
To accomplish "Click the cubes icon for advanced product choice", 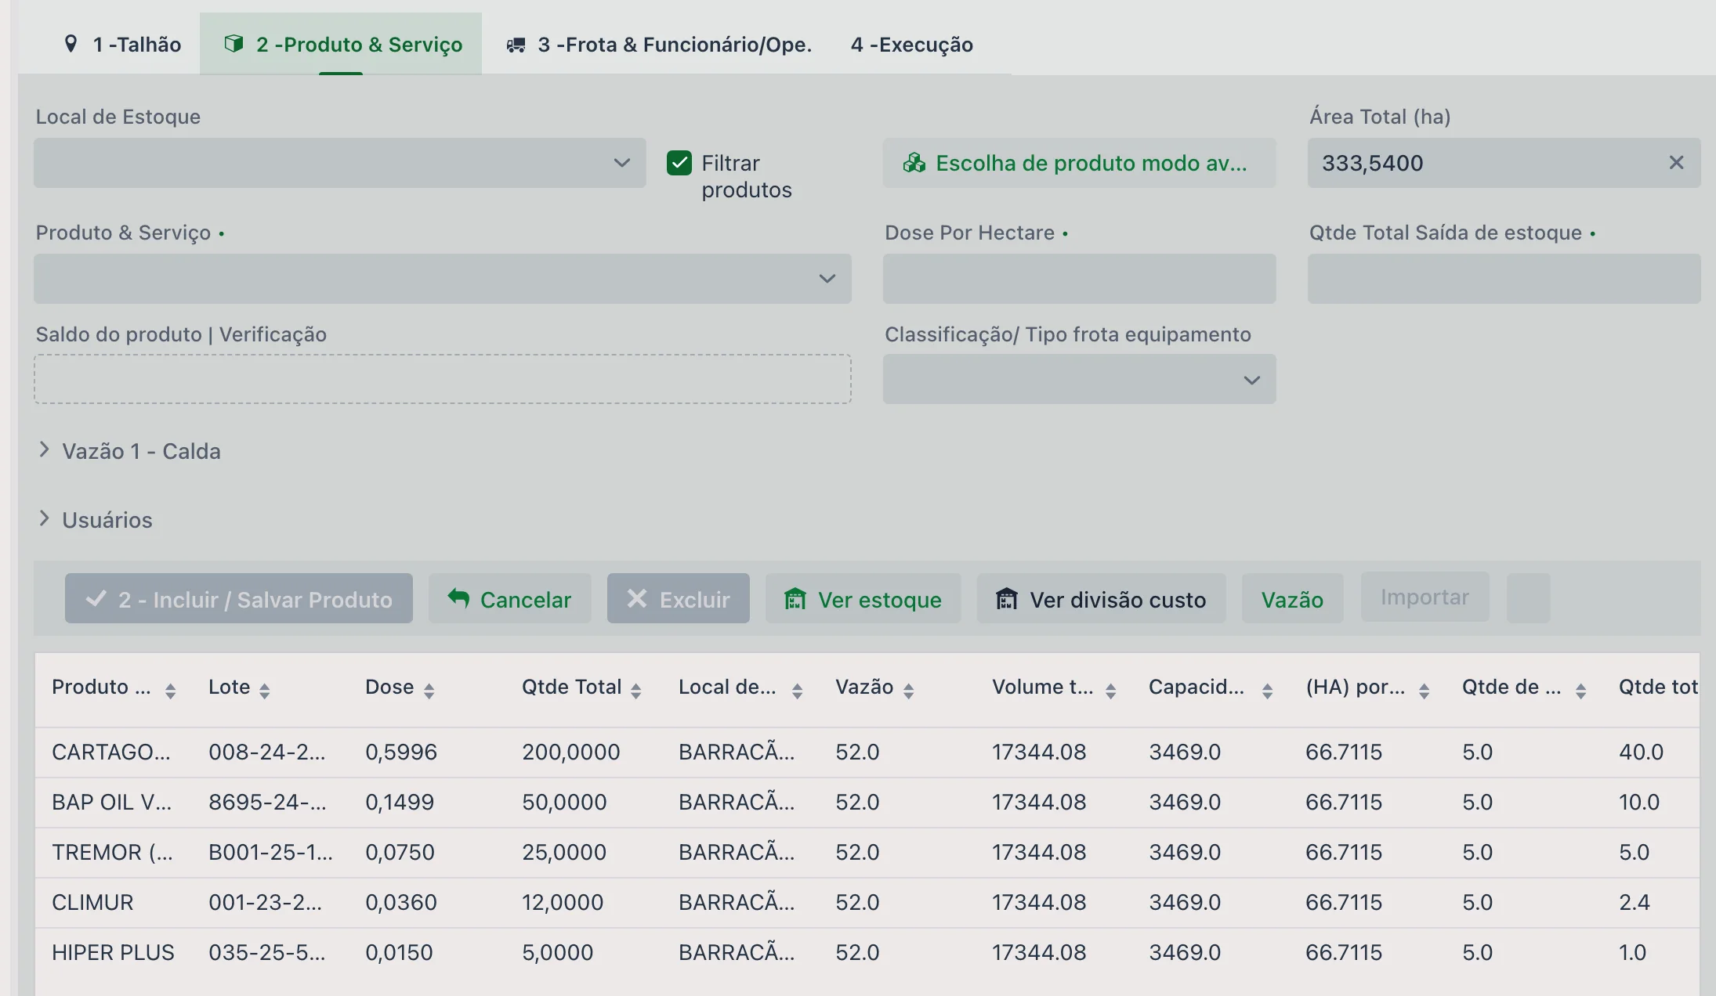I will [914, 163].
